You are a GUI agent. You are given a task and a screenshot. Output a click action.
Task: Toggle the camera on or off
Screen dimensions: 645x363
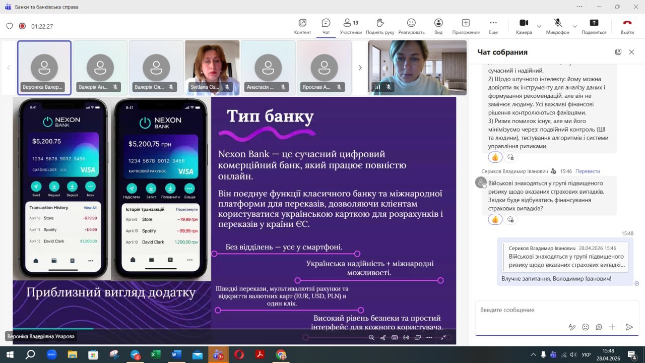coord(524,26)
